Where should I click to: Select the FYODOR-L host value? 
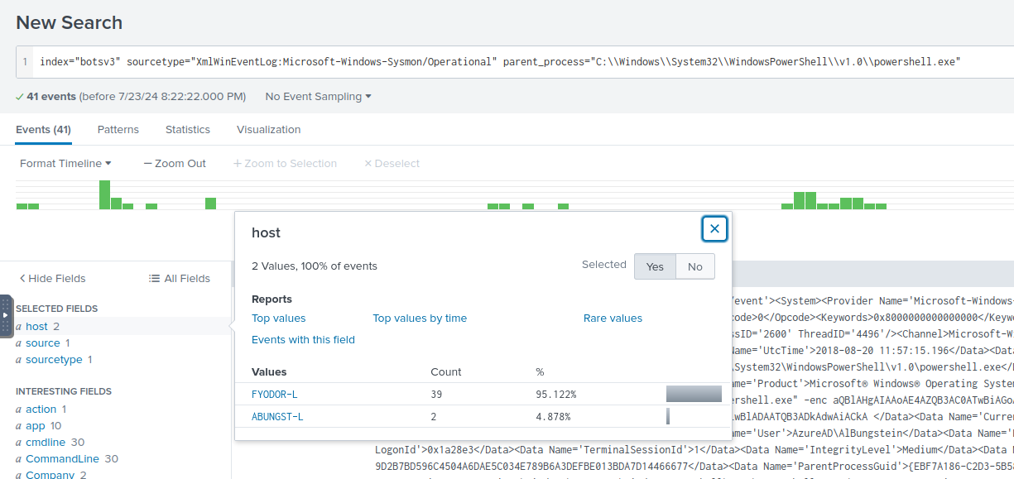coord(274,394)
